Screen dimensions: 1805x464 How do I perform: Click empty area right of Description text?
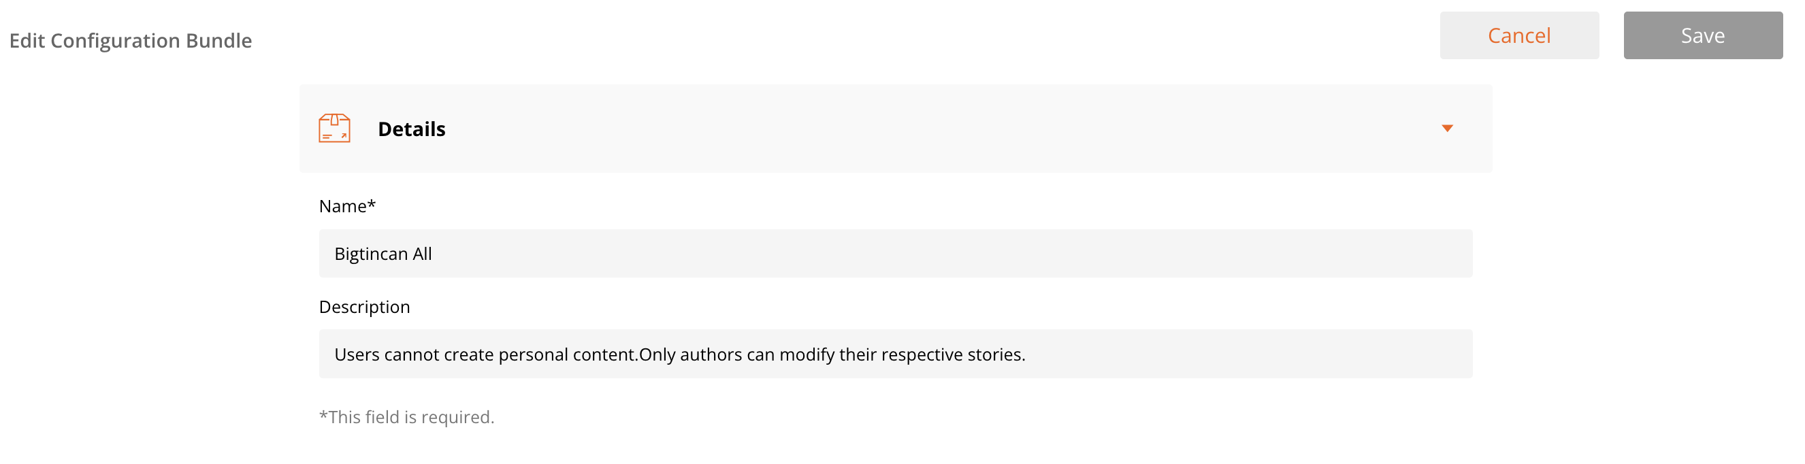click(x=1248, y=354)
